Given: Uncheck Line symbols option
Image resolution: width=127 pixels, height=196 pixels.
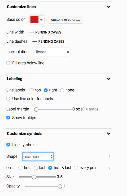Looking at the screenshot, I should click(8, 145).
